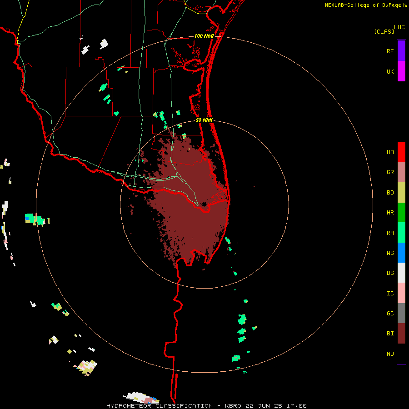The image size is (409, 409).
Task: Click the 100 NMI range ring label
Action: 204,36
